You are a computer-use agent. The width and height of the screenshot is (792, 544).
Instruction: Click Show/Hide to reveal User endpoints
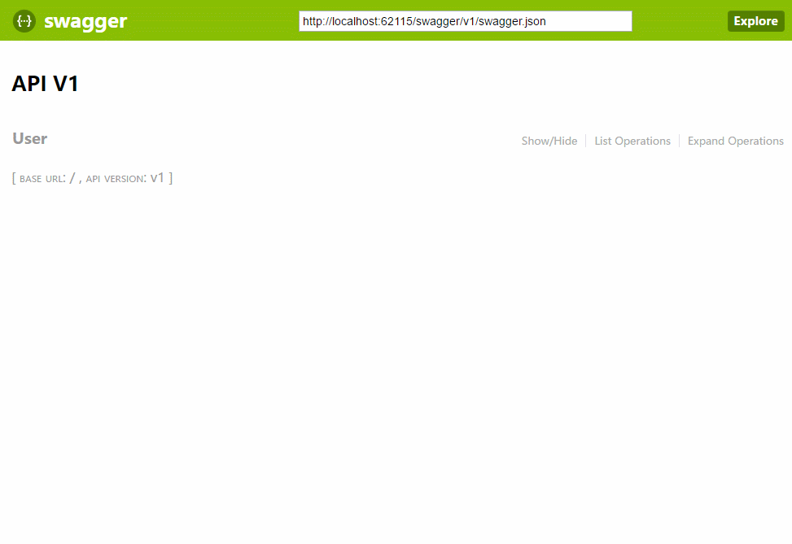coord(549,141)
